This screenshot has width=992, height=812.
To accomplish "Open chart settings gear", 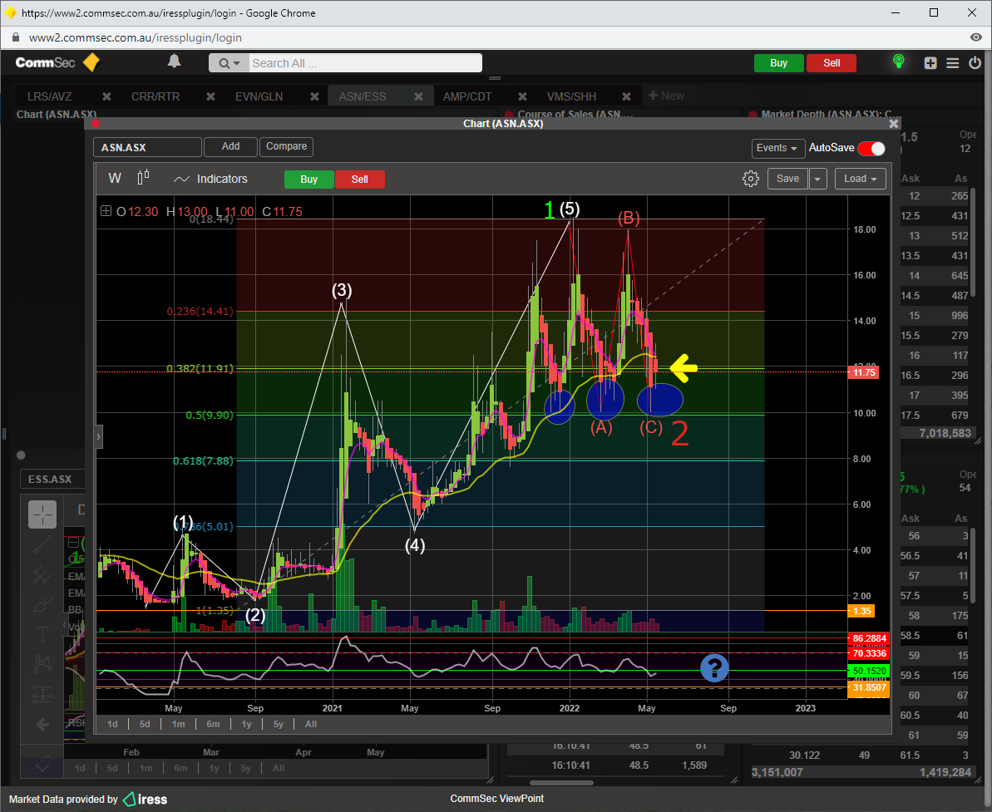I will (x=750, y=179).
